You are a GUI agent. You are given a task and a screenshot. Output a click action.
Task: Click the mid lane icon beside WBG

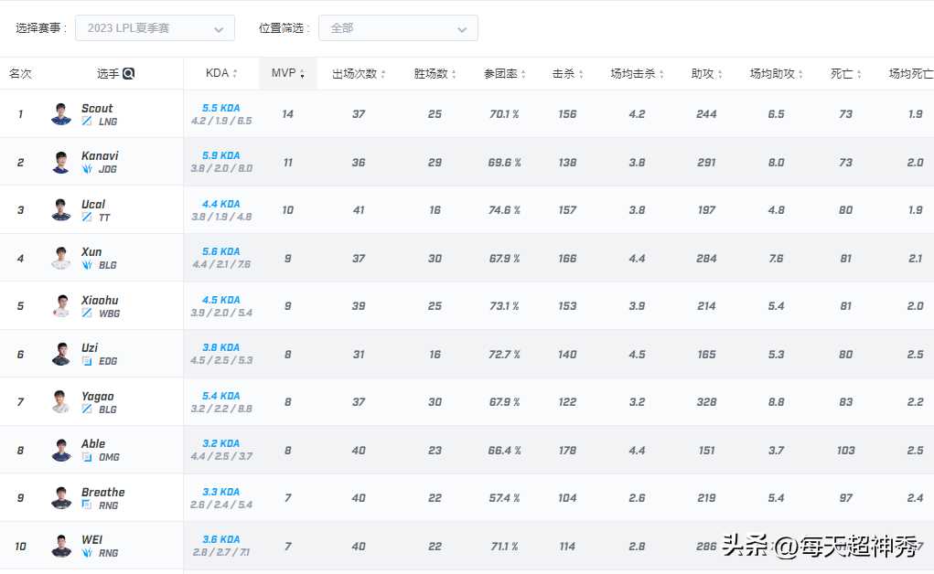coord(87,314)
